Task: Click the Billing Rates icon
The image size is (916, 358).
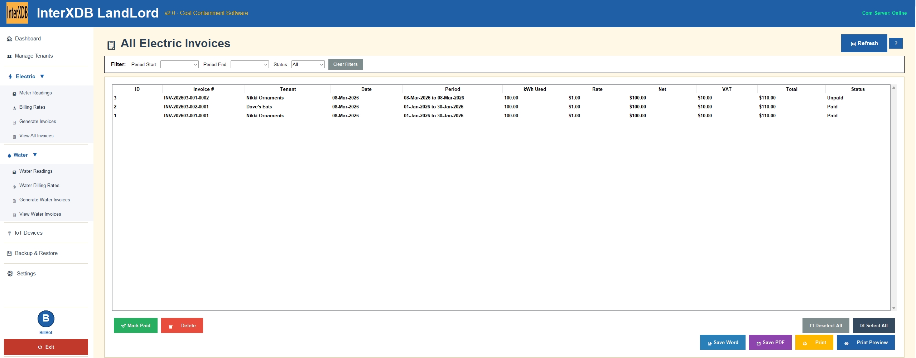Action: click(14, 108)
